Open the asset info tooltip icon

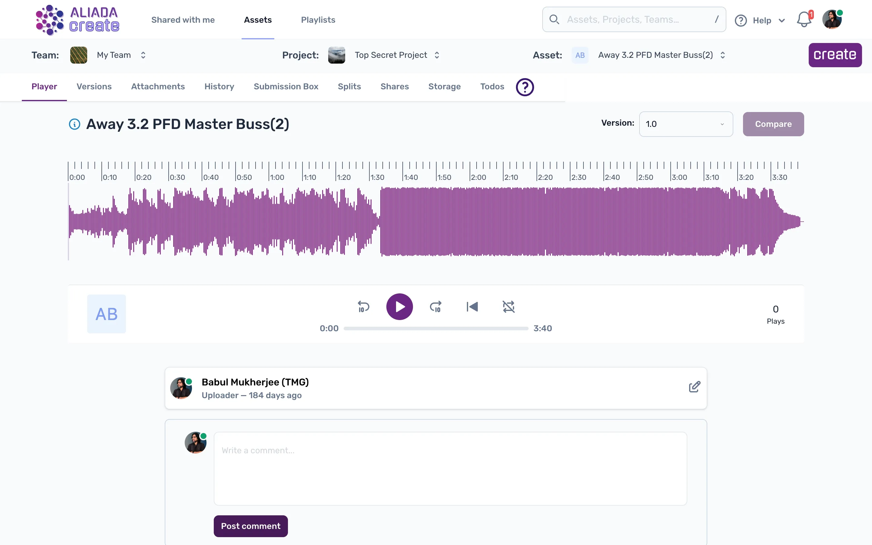[x=74, y=124]
